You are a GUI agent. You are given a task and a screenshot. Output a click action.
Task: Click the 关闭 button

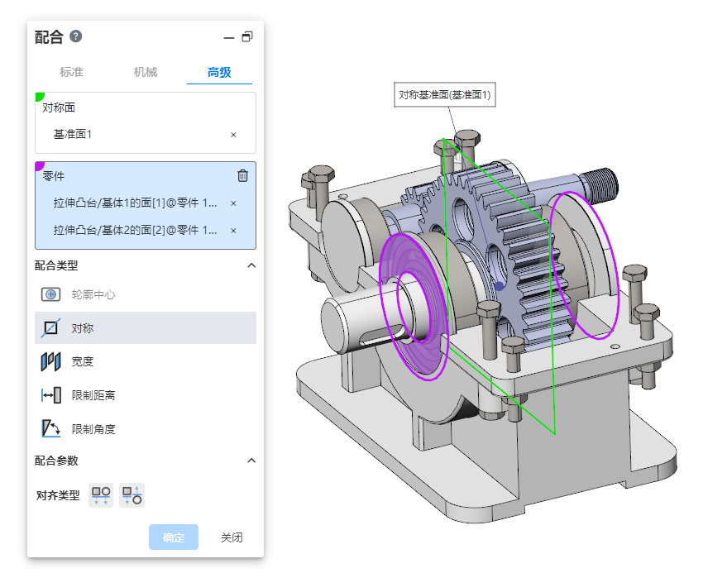(232, 537)
